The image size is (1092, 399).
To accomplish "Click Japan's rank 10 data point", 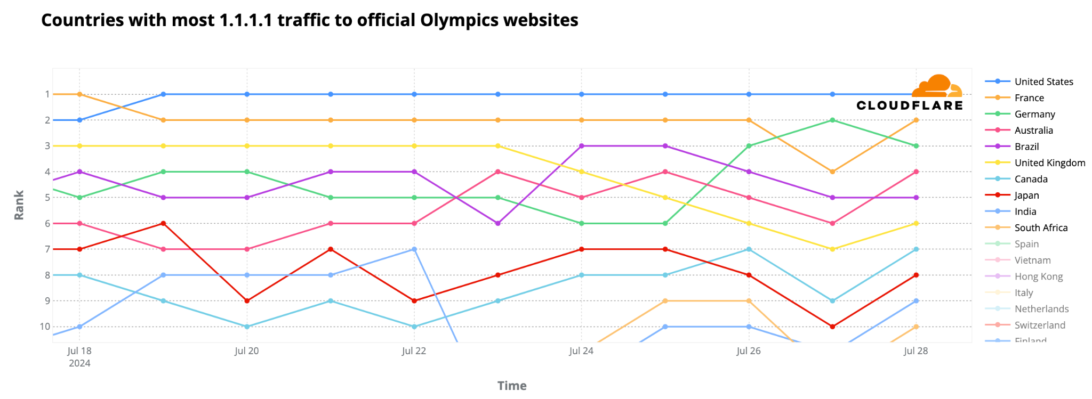I will coord(832,327).
